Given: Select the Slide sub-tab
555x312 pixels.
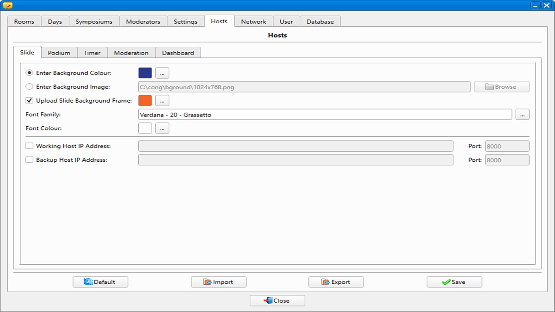Looking at the screenshot, I should pos(27,52).
